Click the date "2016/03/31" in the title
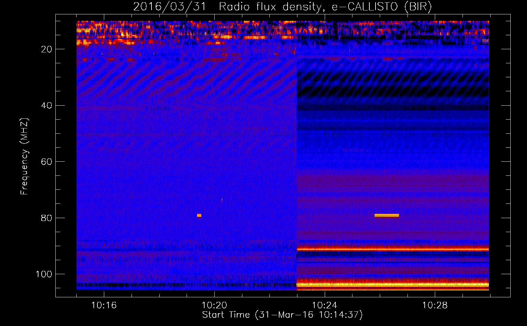 click(169, 7)
